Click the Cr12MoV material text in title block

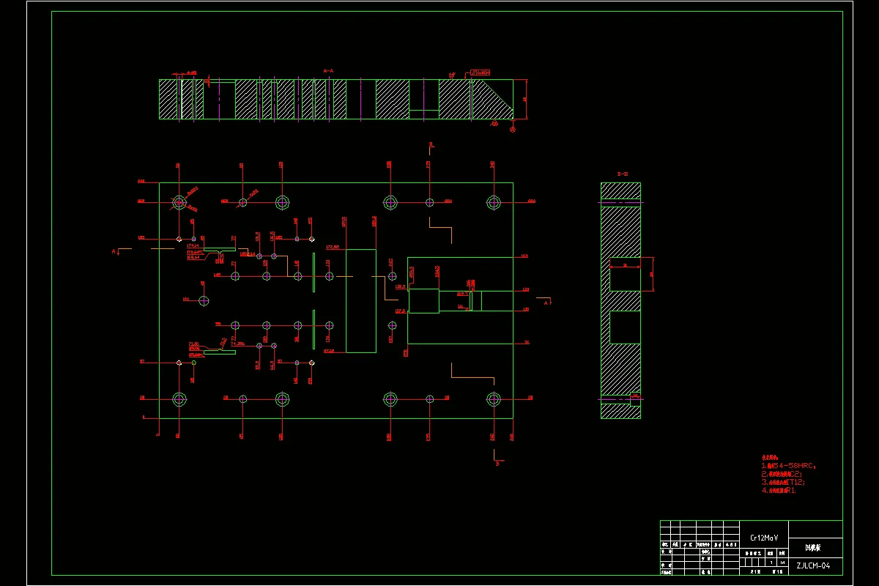pyautogui.click(x=763, y=537)
